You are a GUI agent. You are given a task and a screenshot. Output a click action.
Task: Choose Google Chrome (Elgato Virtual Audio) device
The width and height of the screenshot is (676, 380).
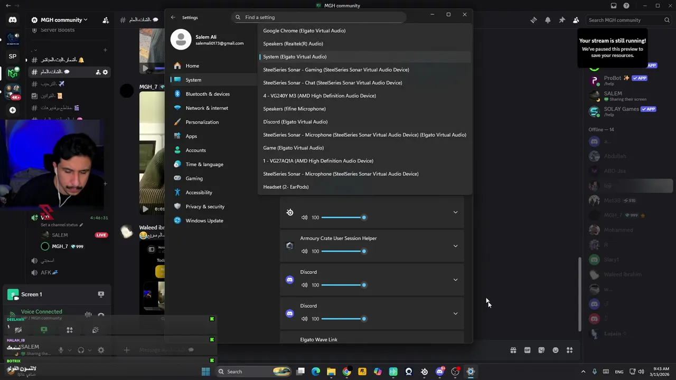[364, 31]
